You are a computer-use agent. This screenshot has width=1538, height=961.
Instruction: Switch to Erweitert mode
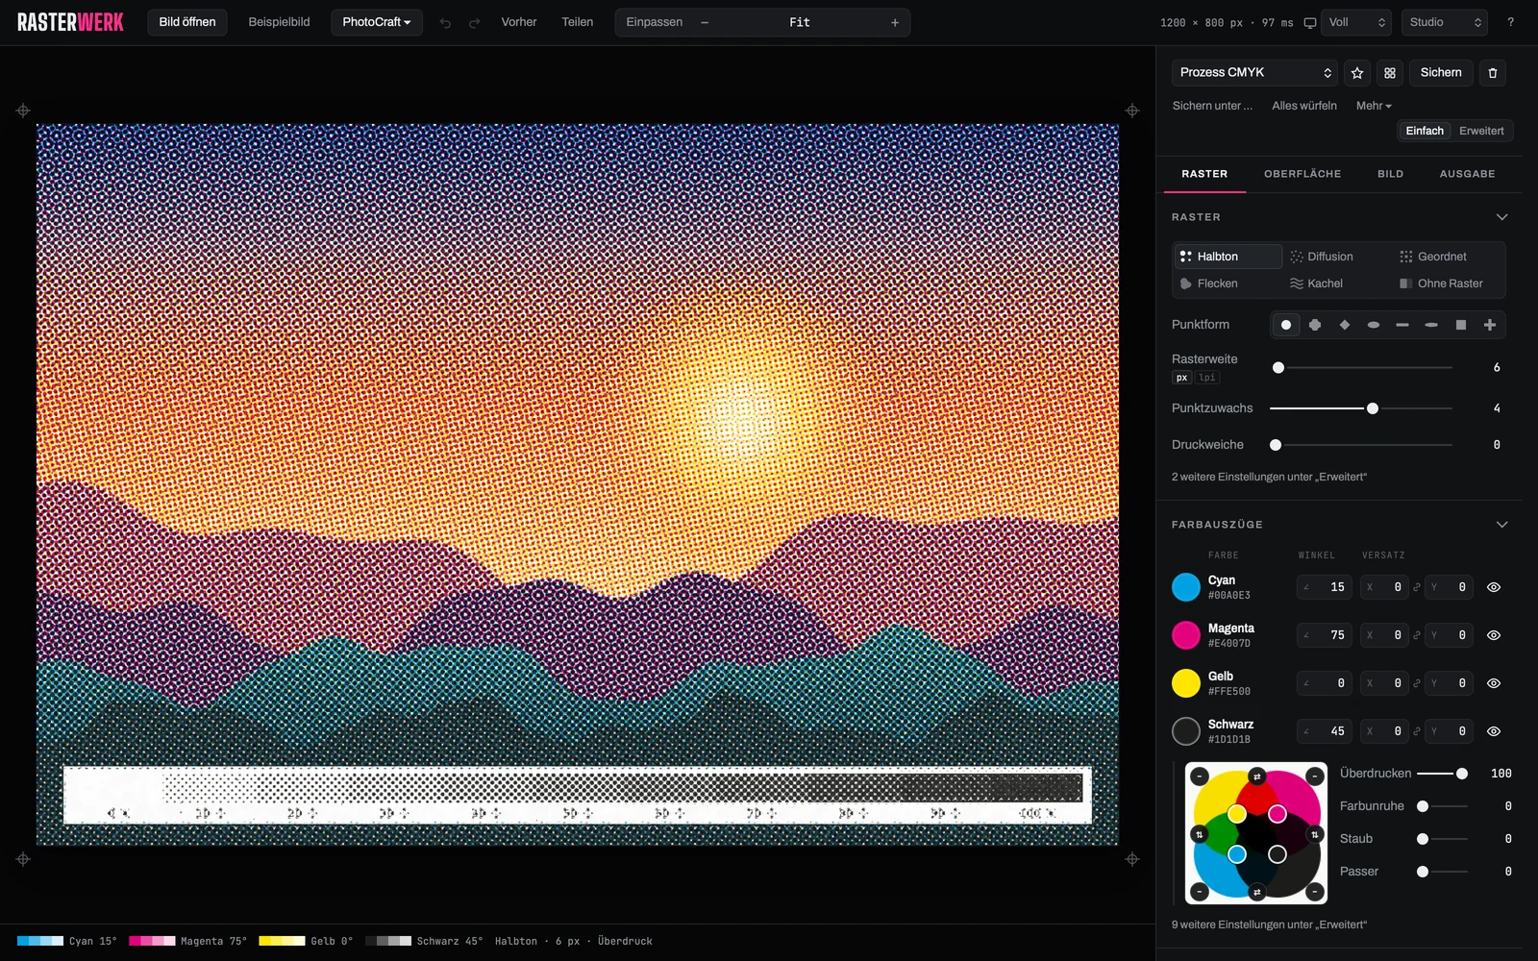coord(1481,131)
